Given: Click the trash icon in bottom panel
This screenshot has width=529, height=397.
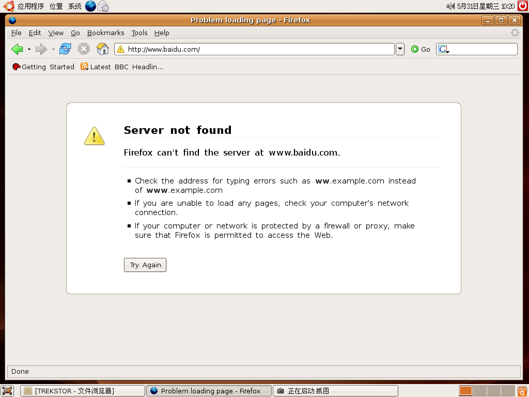Looking at the screenshot, I should pos(523,391).
